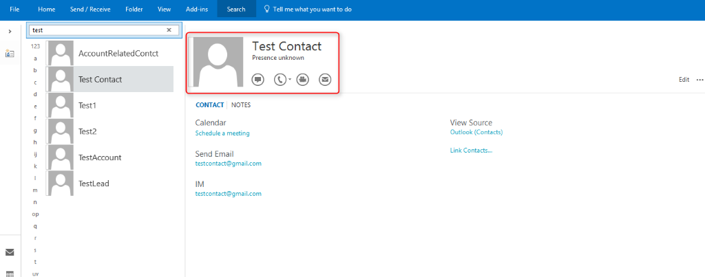The image size is (705, 277).
Task: Click the TestLead avatar thumbnail
Action: point(60,184)
